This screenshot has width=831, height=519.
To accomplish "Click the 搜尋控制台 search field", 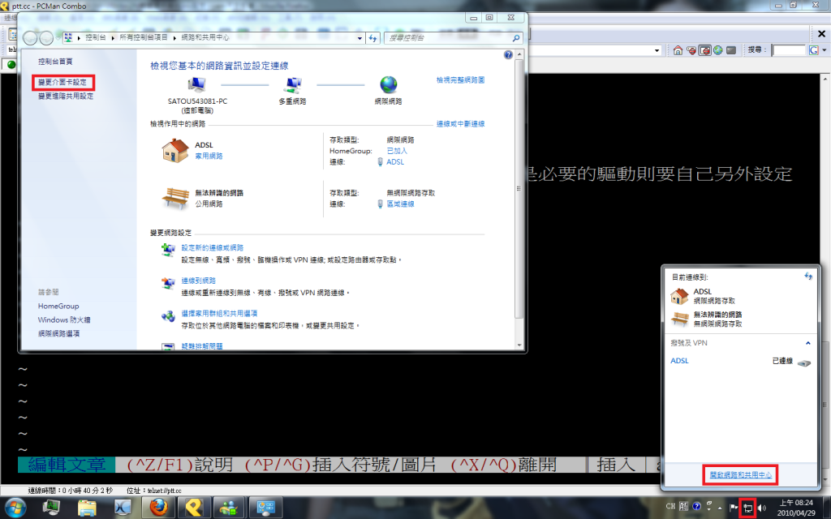I will [x=448, y=37].
